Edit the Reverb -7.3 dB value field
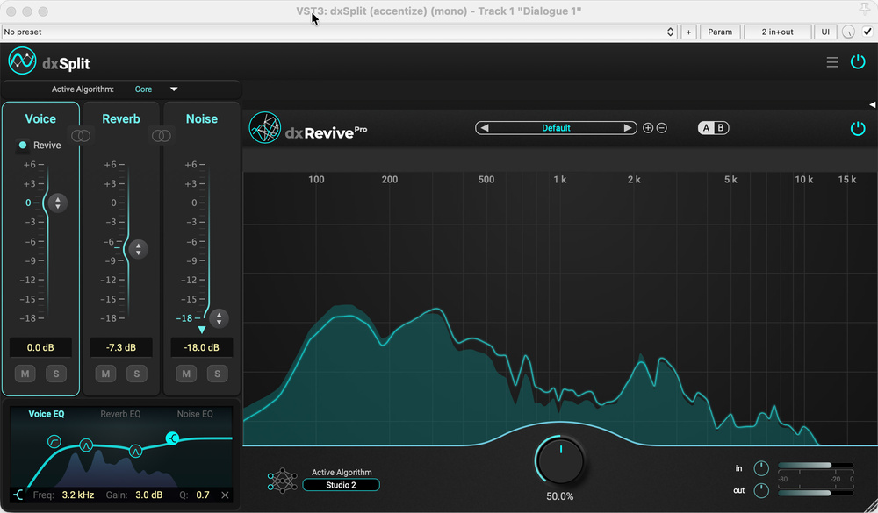Image resolution: width=878 pixels, height=513 pixels. pos(121,347)
